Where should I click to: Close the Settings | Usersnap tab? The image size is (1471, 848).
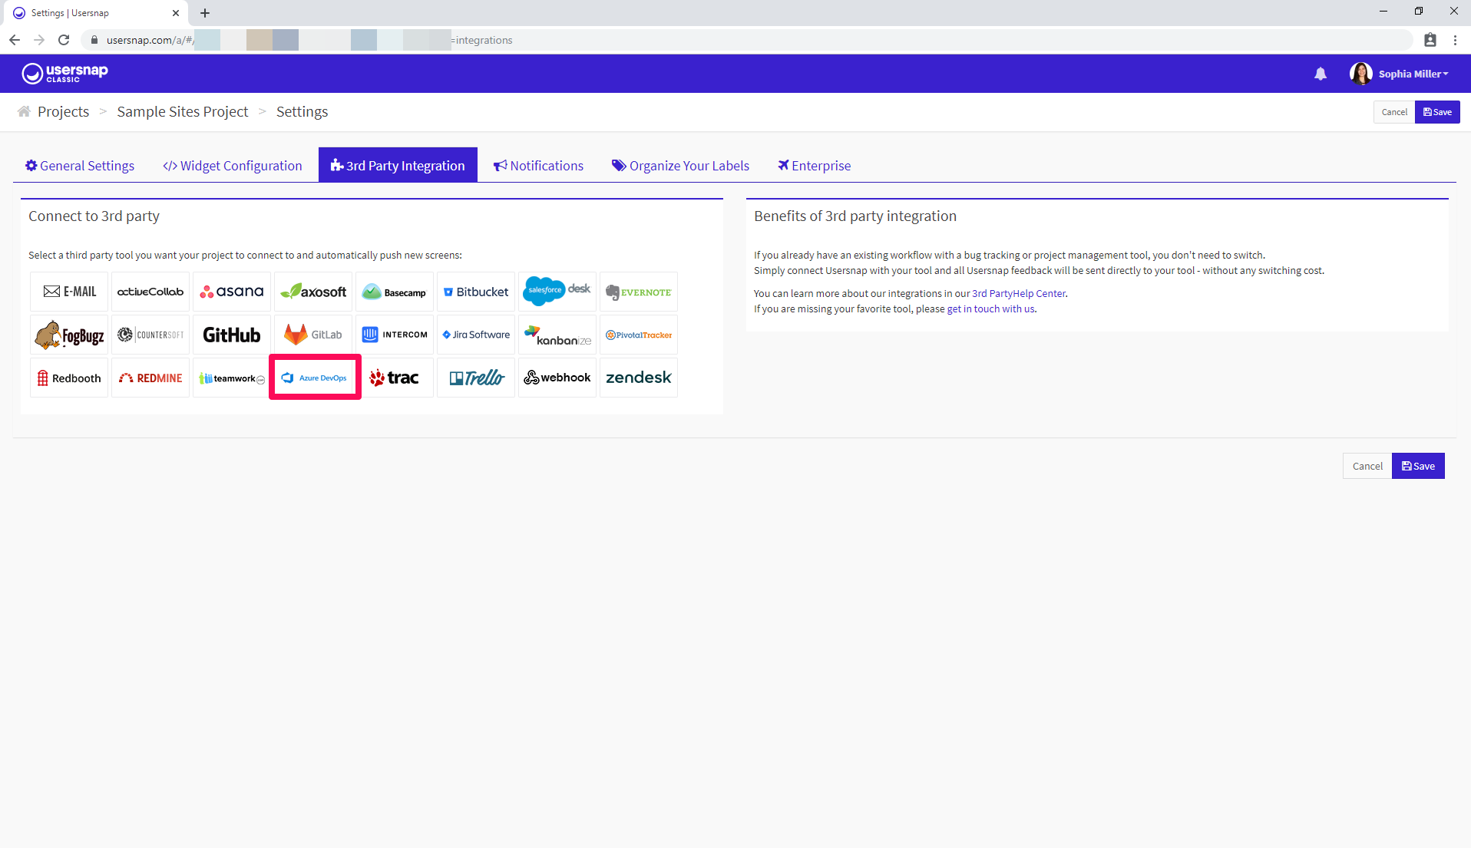(176, 13)
